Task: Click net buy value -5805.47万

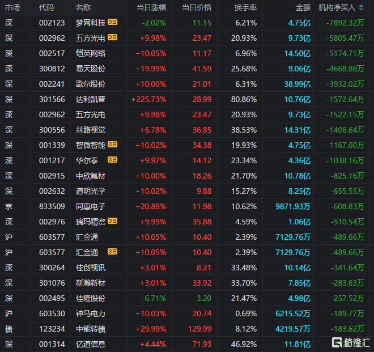Action: (345, 38)
